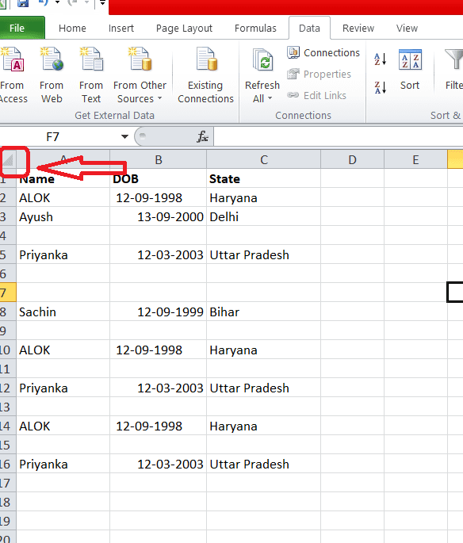Toggle the Filter funnel button
463x543 pixels.
coord(453,70)
